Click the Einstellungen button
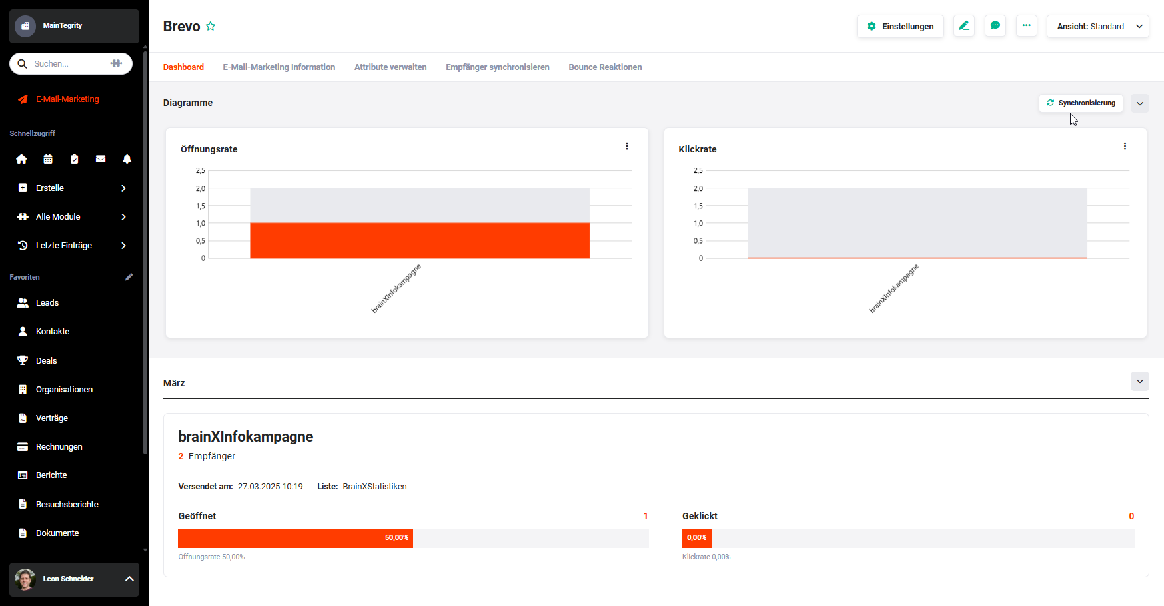 pos(900,26)
